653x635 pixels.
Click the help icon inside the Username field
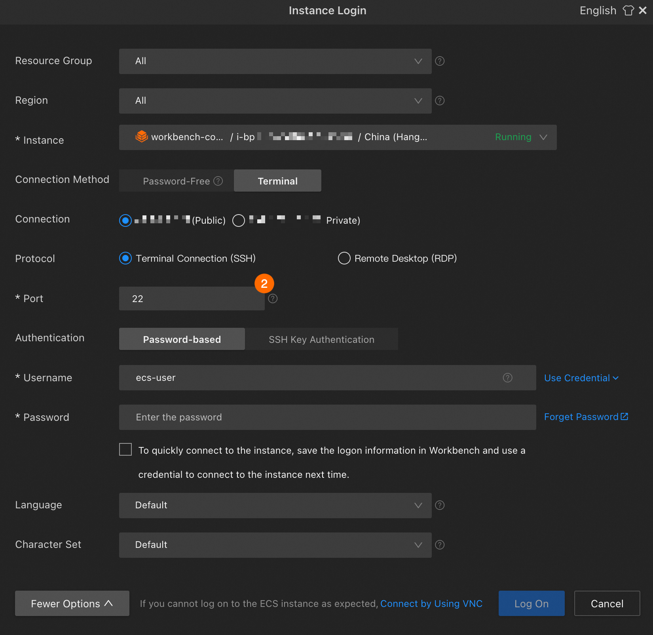507,378
